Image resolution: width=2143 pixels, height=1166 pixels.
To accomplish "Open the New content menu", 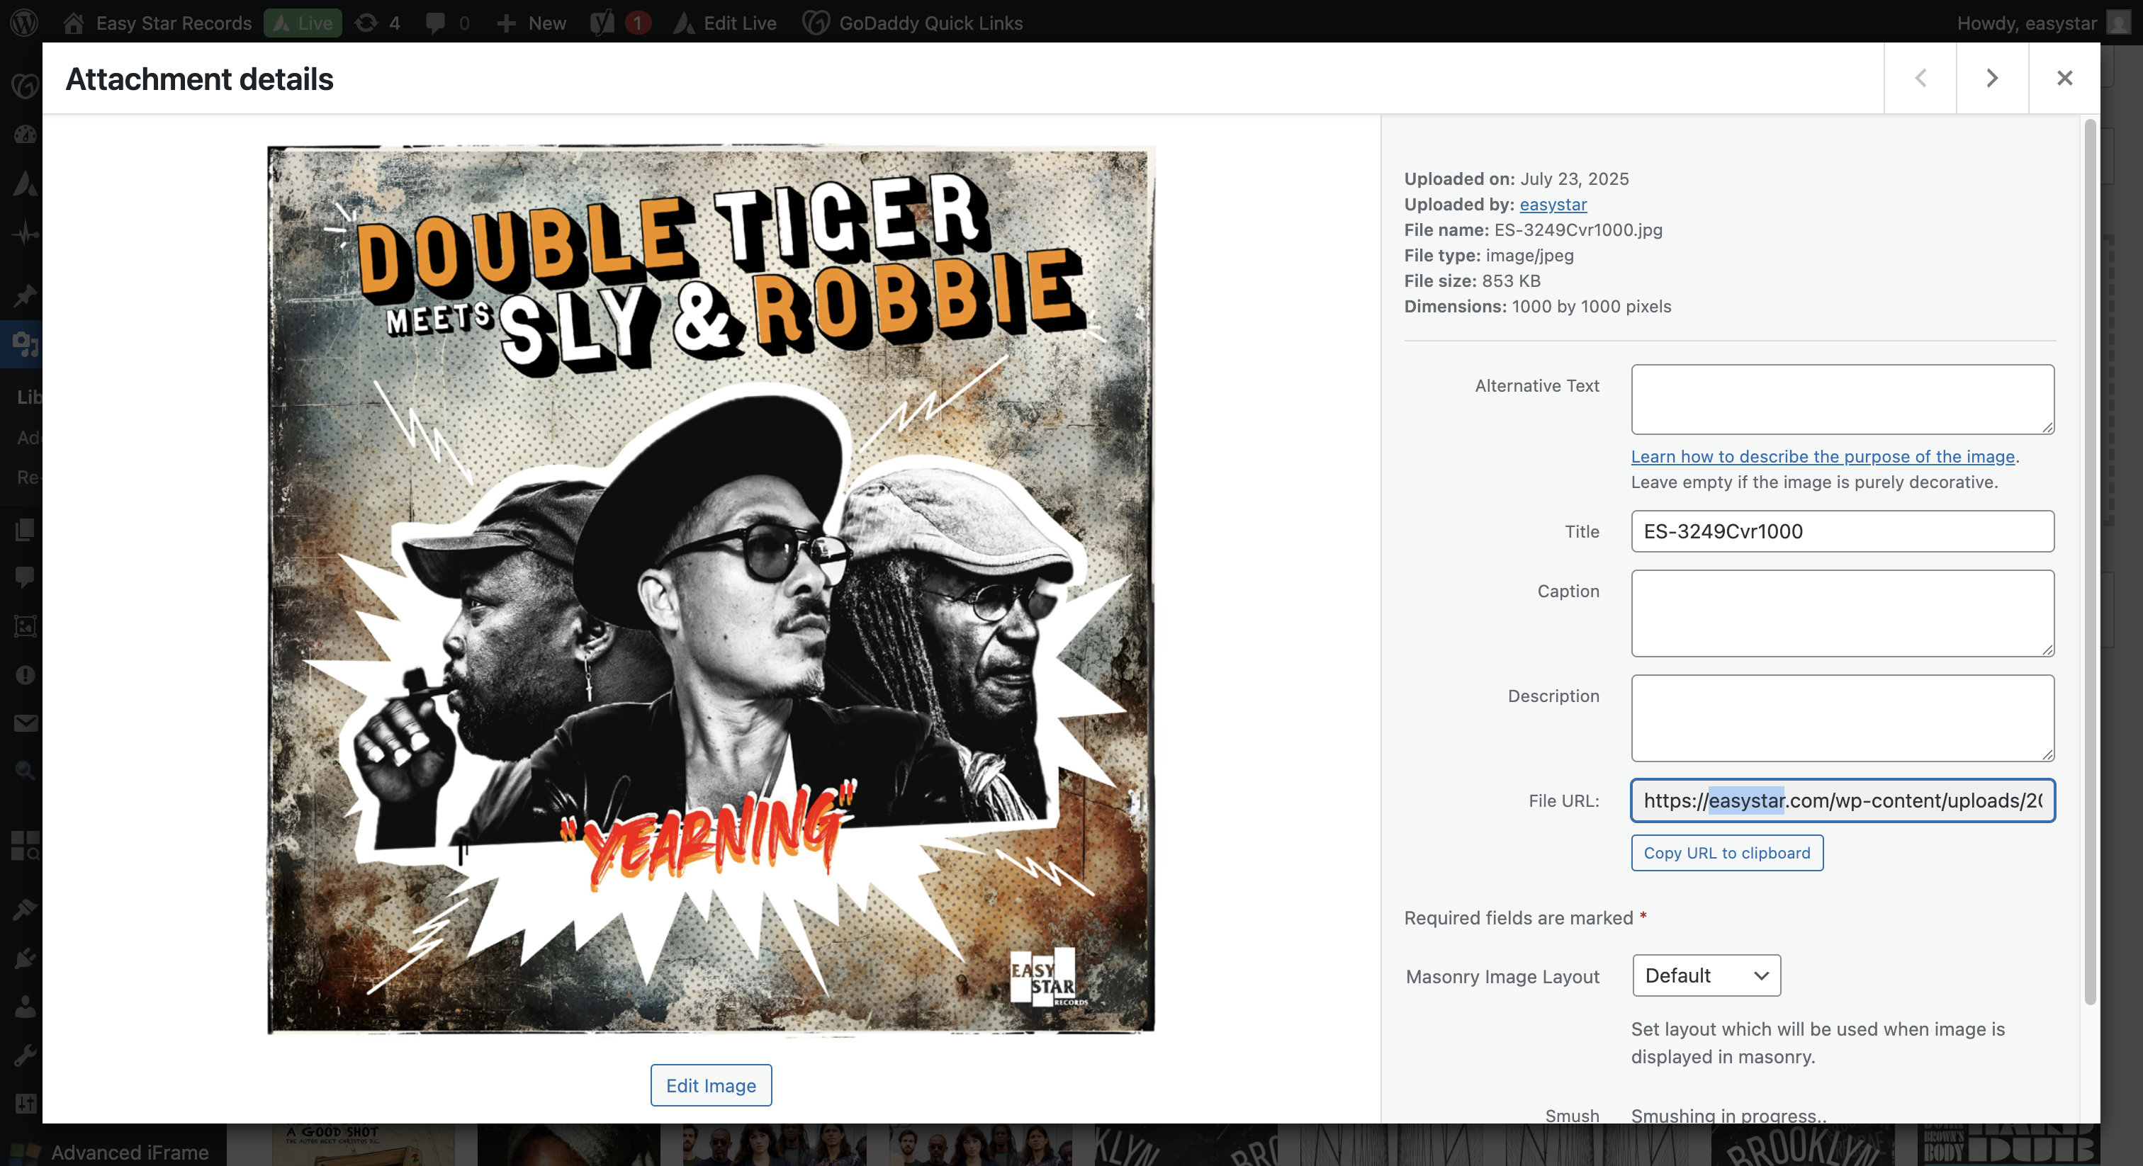I will 531,23.
